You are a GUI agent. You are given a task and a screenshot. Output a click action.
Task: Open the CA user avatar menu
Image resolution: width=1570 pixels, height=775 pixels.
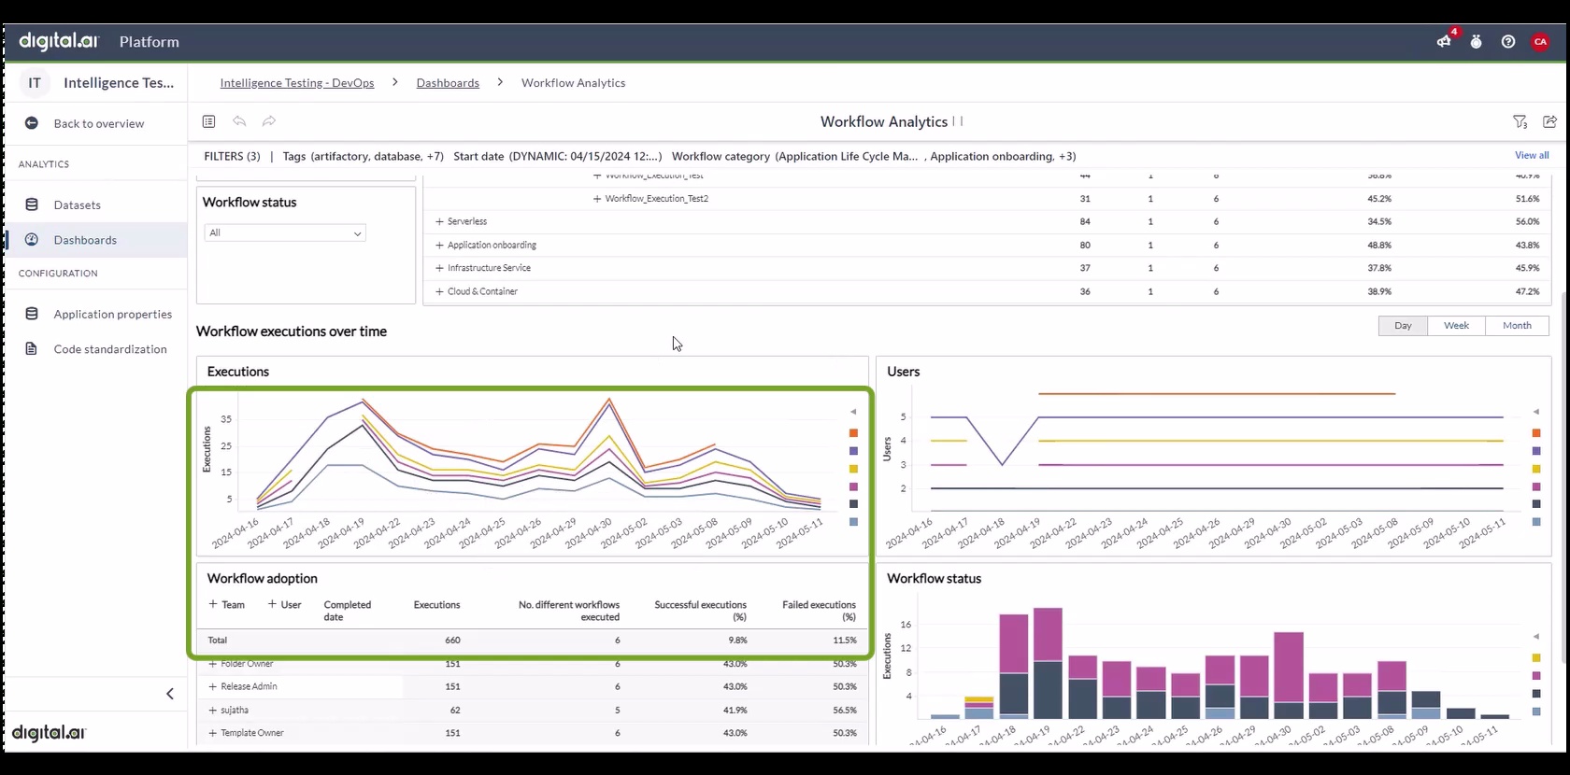point(1540,41)
